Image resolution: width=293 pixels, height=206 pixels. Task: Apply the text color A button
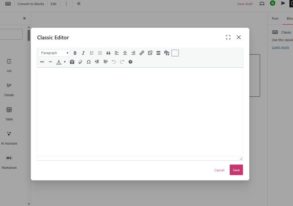pyautogui.click(x=59, y=62)
